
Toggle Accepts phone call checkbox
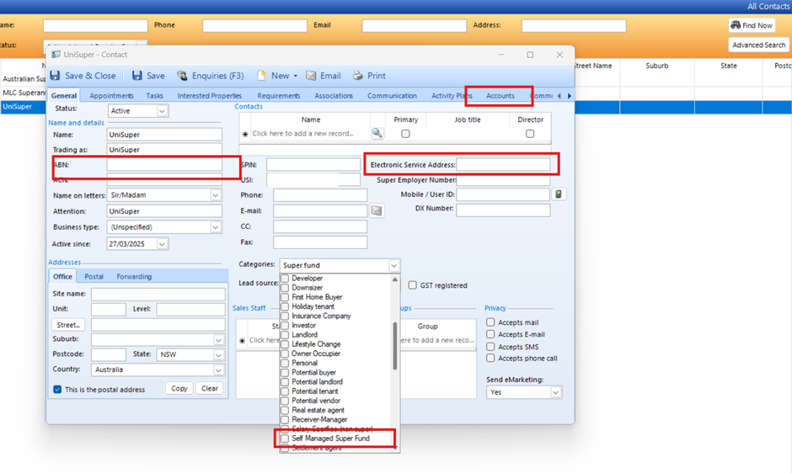click(x=490, y=358)
